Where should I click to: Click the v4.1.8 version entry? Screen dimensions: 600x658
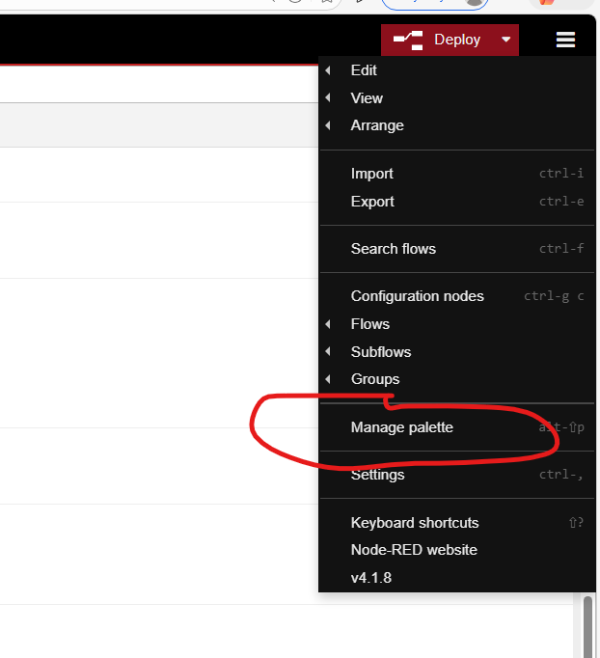(x=371, y=578)
